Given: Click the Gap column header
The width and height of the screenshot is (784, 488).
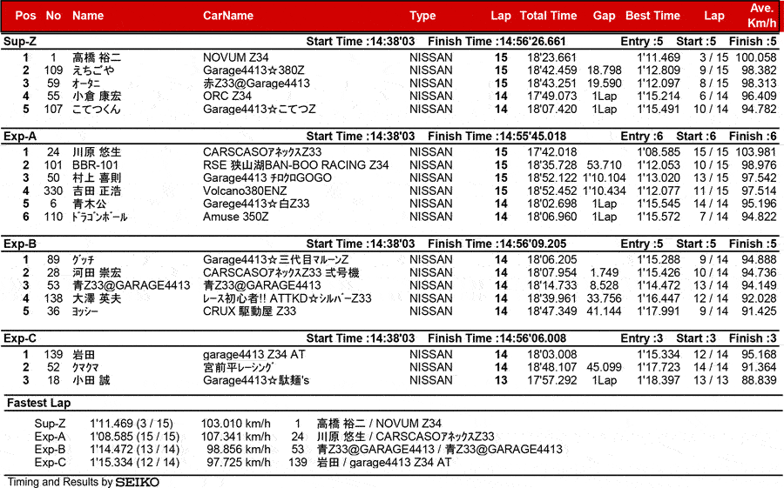Looking at the screenshot, I should click(604, 16).
